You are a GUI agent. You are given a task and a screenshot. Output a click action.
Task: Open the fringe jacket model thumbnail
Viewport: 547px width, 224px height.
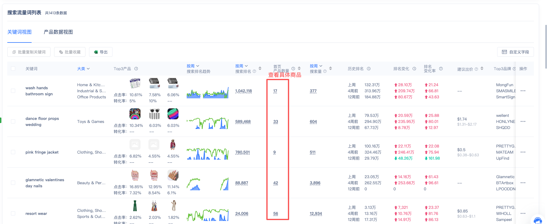(173, 144)
